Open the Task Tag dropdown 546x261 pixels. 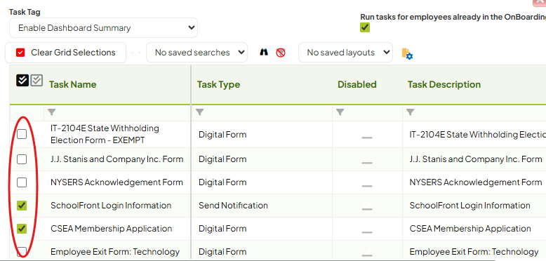click(x=103, y=28)
